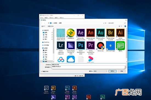The height and width of the screenshot is (100, 151).
Task: Select Music folder under This PC
Action: pos(45,59)
